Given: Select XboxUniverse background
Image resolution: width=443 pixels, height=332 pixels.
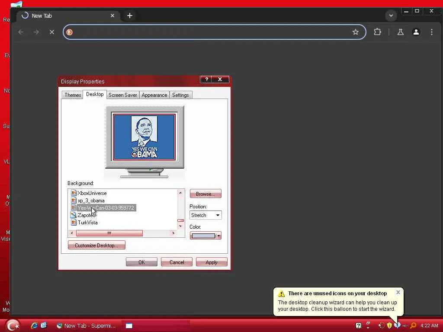Looking at the screenshot, I should tap(92, 193).
